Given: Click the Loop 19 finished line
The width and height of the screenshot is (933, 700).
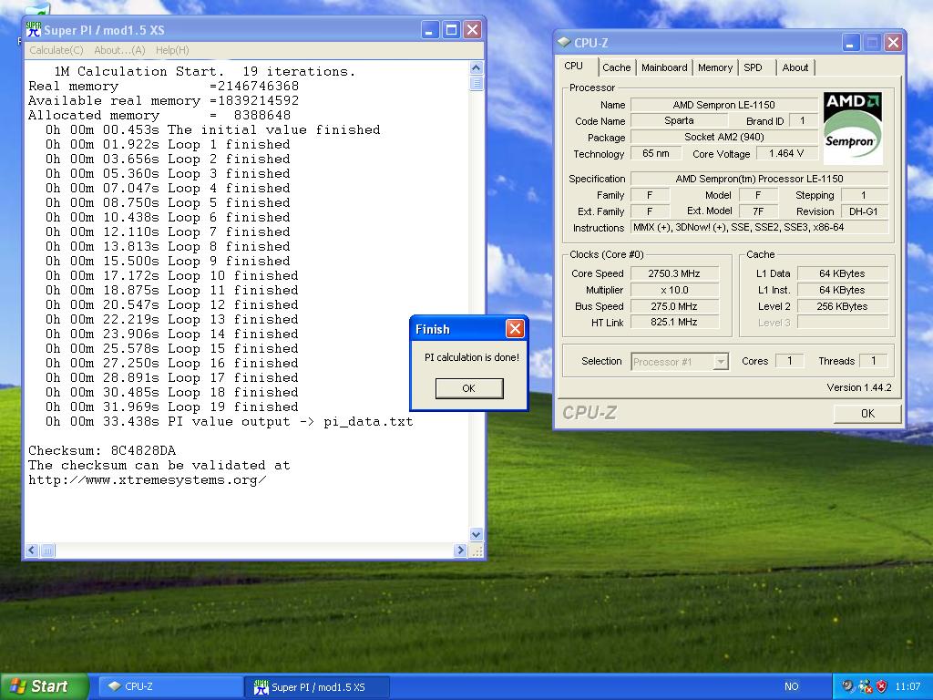Looking at the screenshot, I should pyautogui.click(x=172, y=407).
